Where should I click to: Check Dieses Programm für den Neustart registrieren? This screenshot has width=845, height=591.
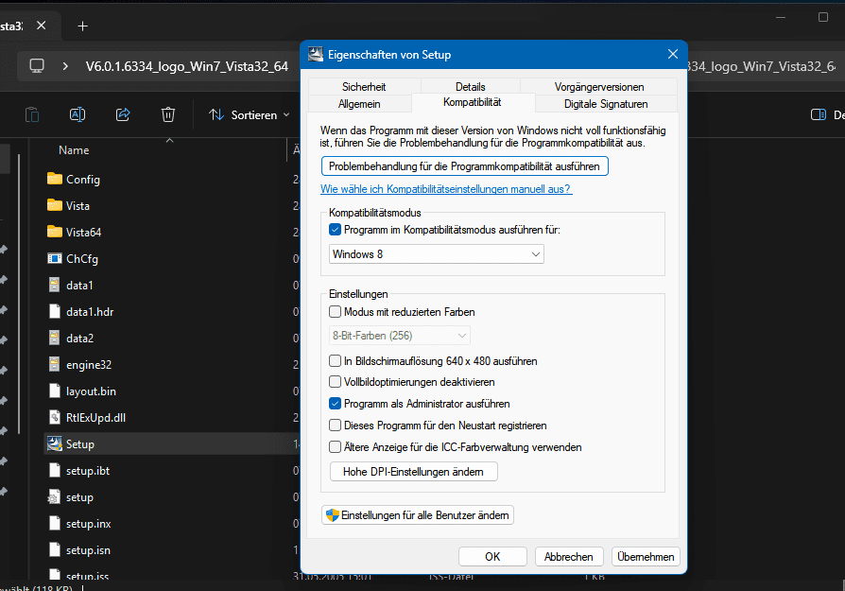coord(335,426)
